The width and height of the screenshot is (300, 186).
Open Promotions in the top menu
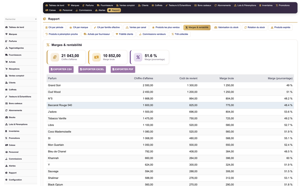pos(282,5)
